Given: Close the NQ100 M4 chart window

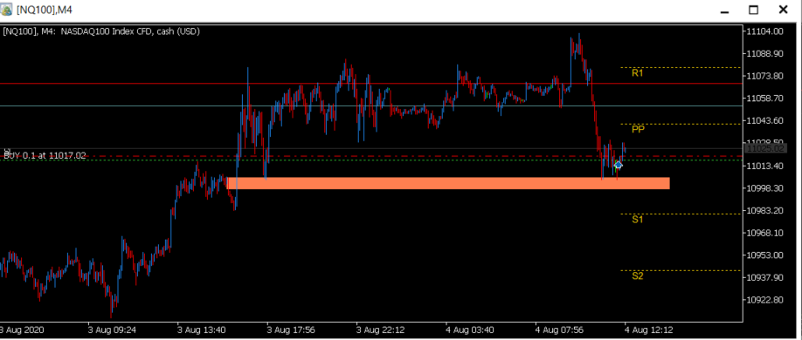Looking at the screenshot, I should pyautogui.click(x=783, y=10).
